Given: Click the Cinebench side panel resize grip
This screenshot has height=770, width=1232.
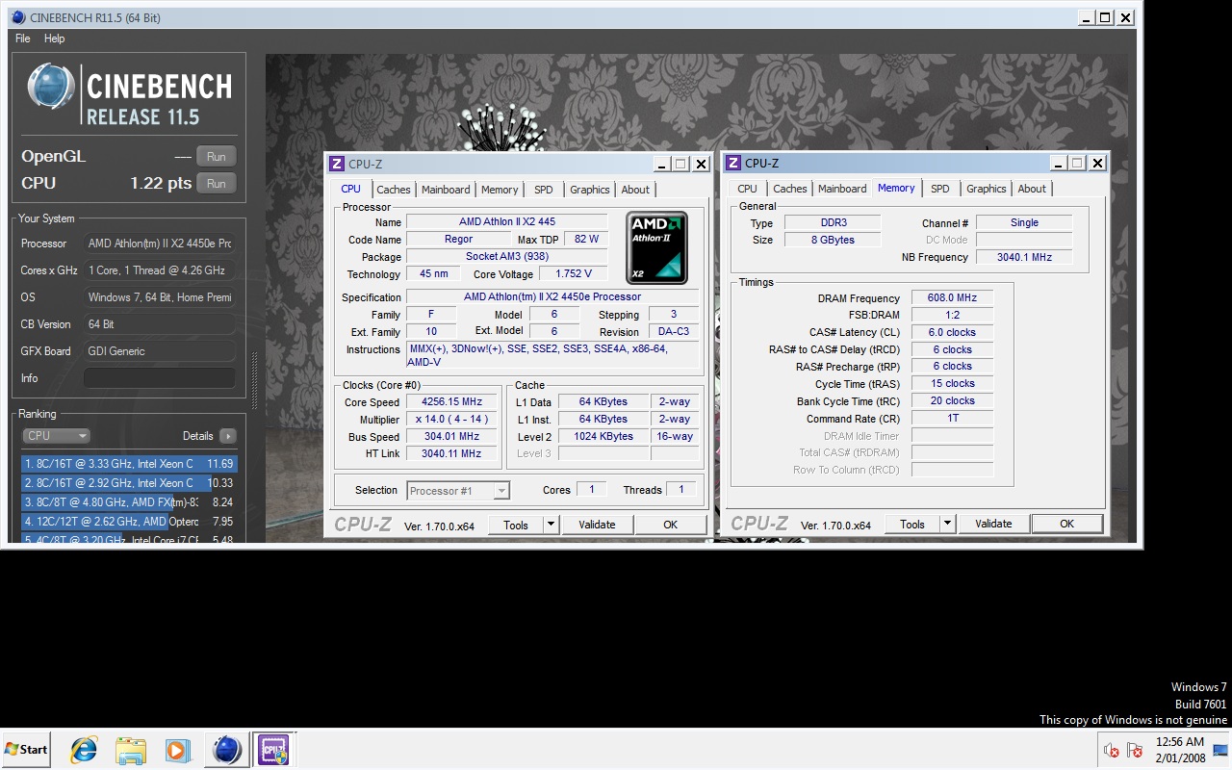Looking at the screenshot, I should click(x=255, y=380).
